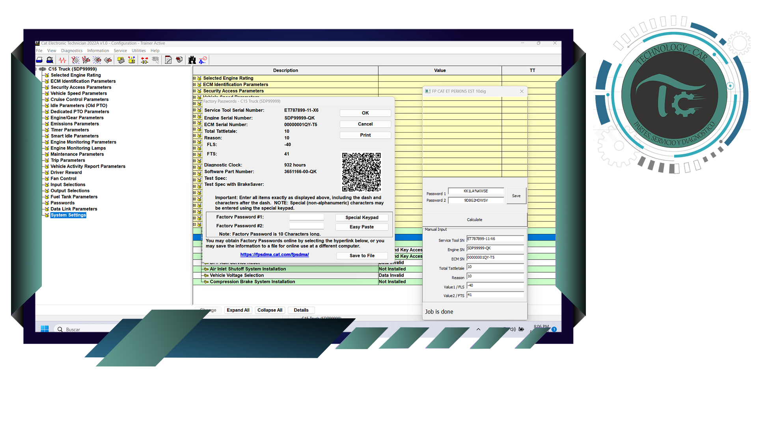
Task: Click the greyed-out ECM pointer toolbar icon
Action: [x=155, y=60]
